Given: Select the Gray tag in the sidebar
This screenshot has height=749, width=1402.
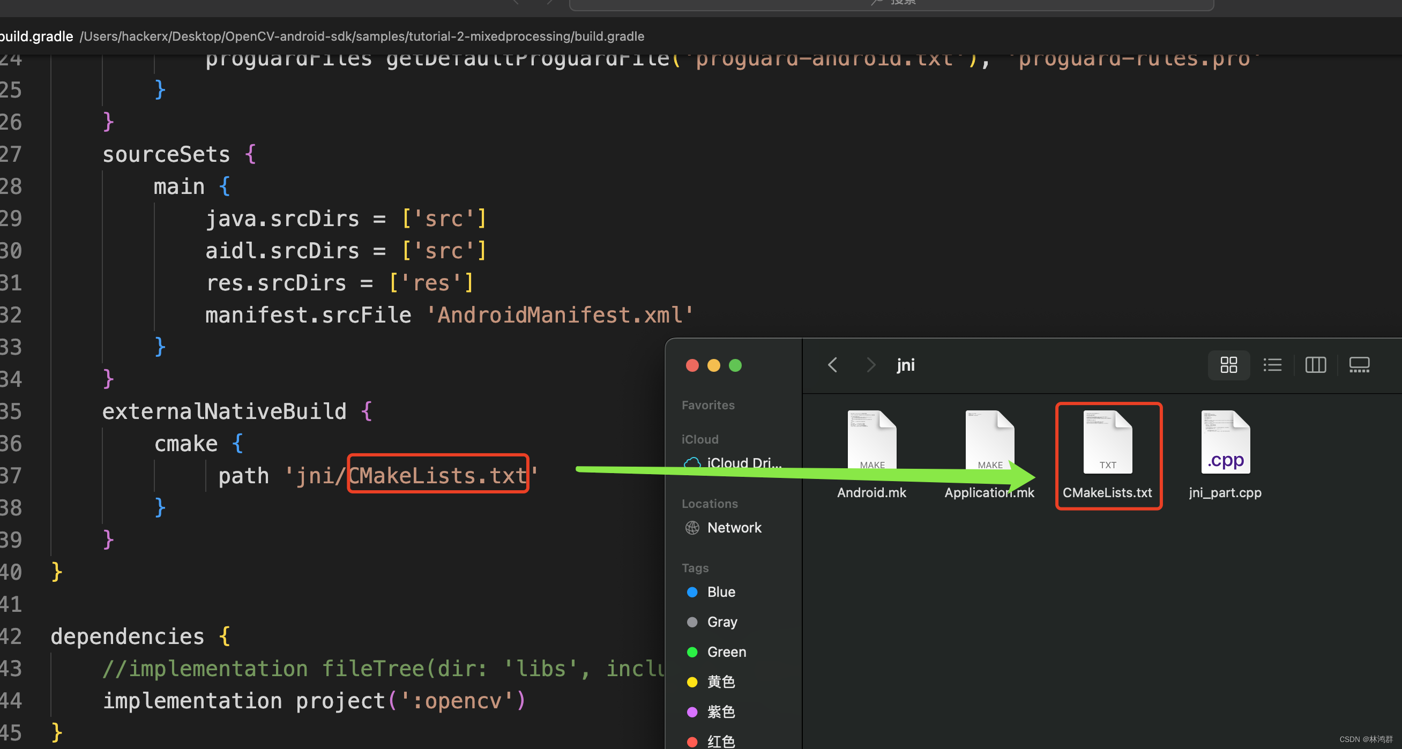Looking at the screenshot, I should click(x=722, y=621).
